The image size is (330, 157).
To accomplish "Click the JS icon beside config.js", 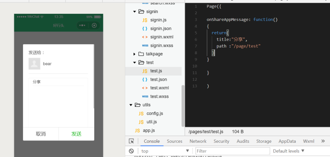I will [141, 113].
